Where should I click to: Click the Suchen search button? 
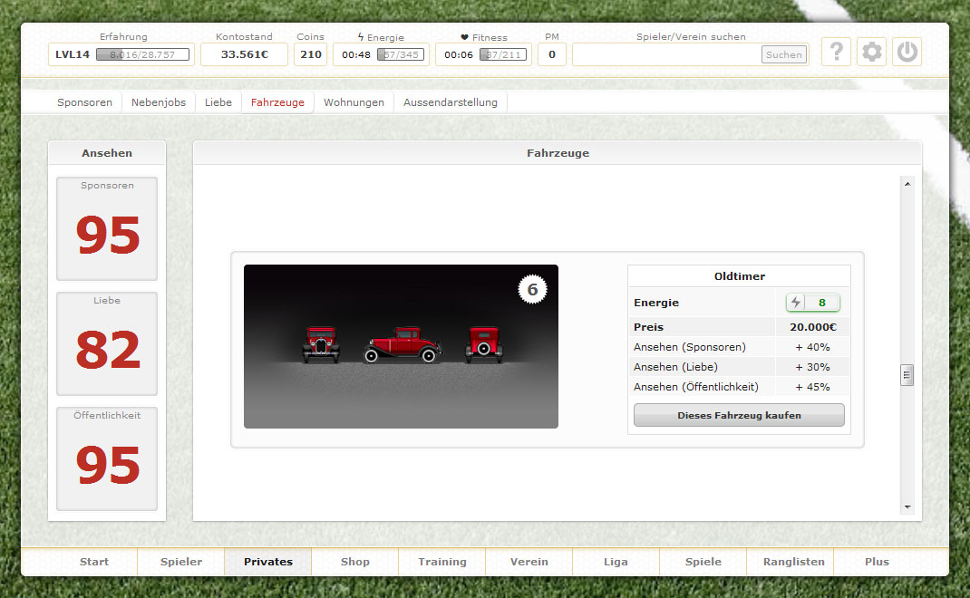tap(784, 54)
